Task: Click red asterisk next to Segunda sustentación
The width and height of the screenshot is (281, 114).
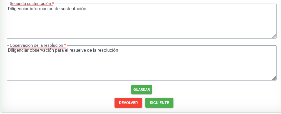Action: pyautogui.click(x=53, y=4)
